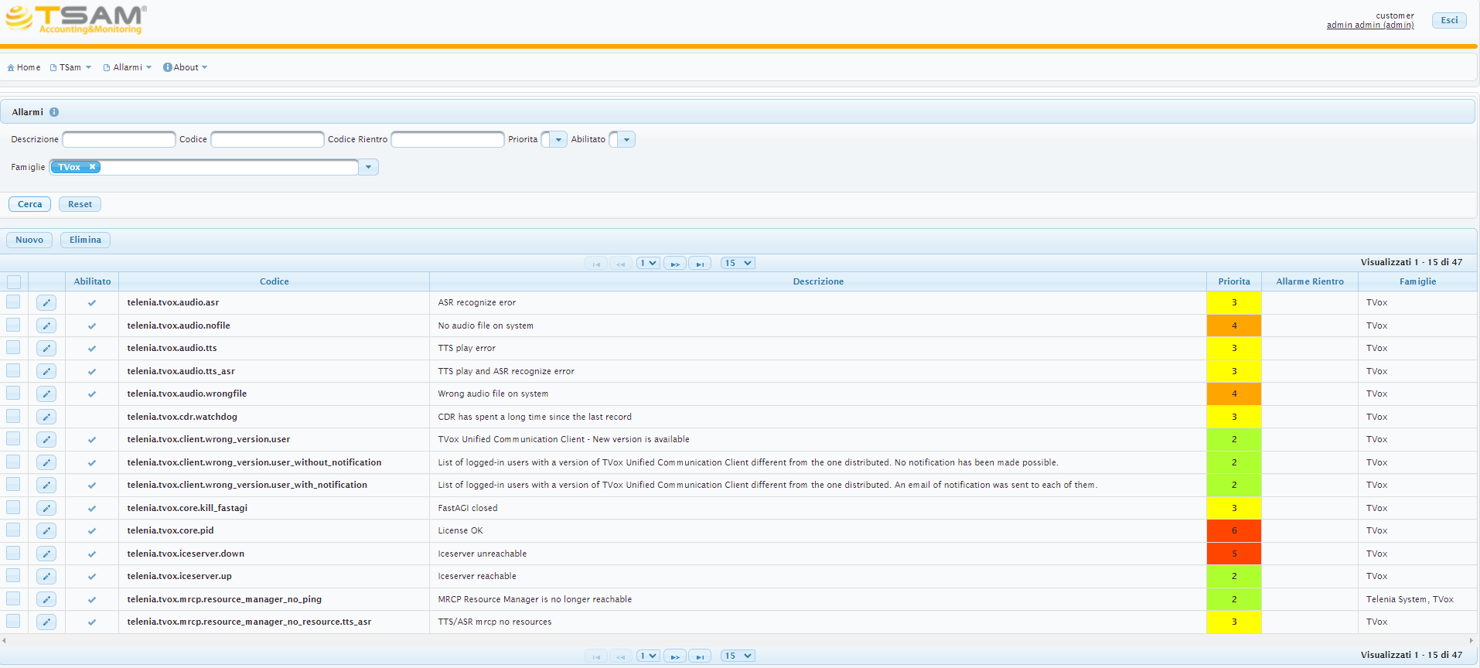
Task: Open the TSam menu
Action: pyautogui.click(x=71, y=67)
